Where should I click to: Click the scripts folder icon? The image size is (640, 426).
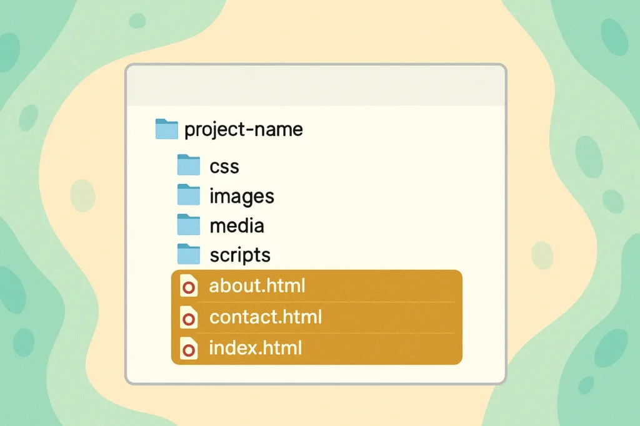pyautogui.click(x=189, y=254)
